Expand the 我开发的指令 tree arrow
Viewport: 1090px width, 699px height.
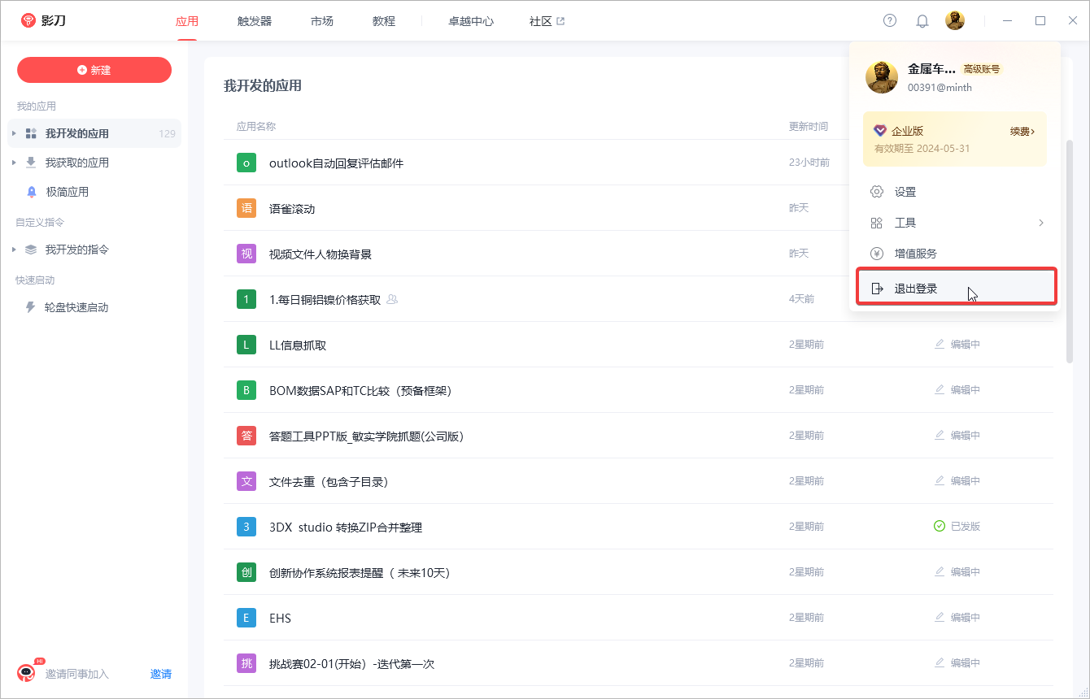[14, 250]
